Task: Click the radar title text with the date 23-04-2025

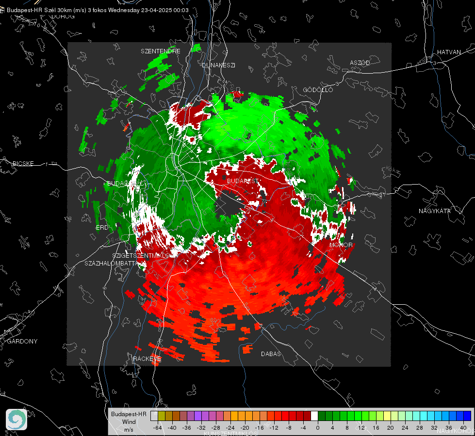Action: pyautogui.click(x=98, y=10)
